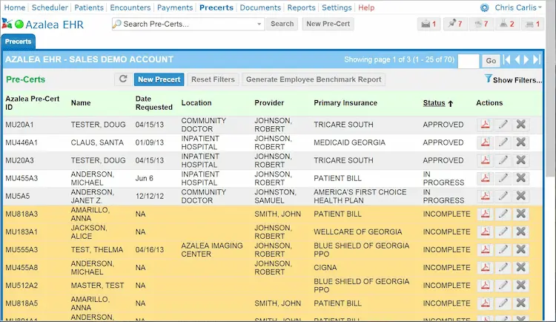Delete pre-cert MU20A1 with X icon
This screenshot has width=556, height=322.
point(521,125)
